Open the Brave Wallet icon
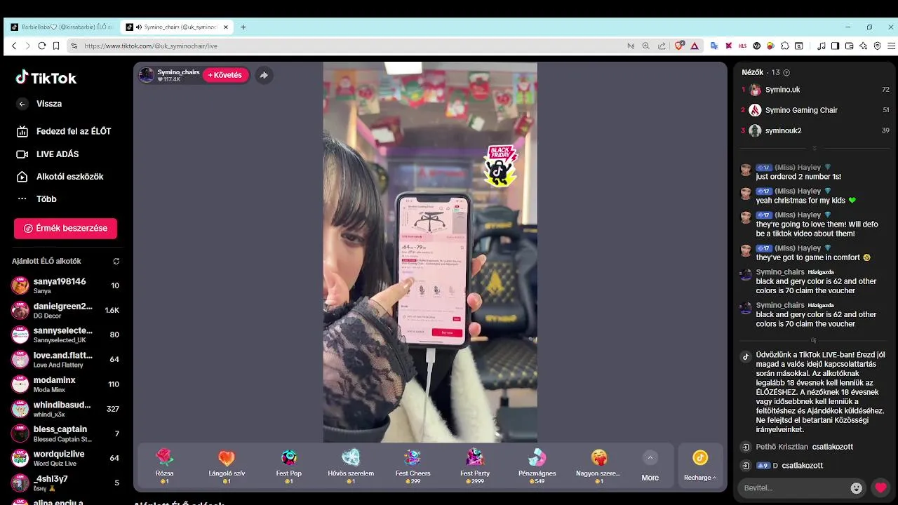The height and width of the screenshot is (505, 898). point(849,46)
